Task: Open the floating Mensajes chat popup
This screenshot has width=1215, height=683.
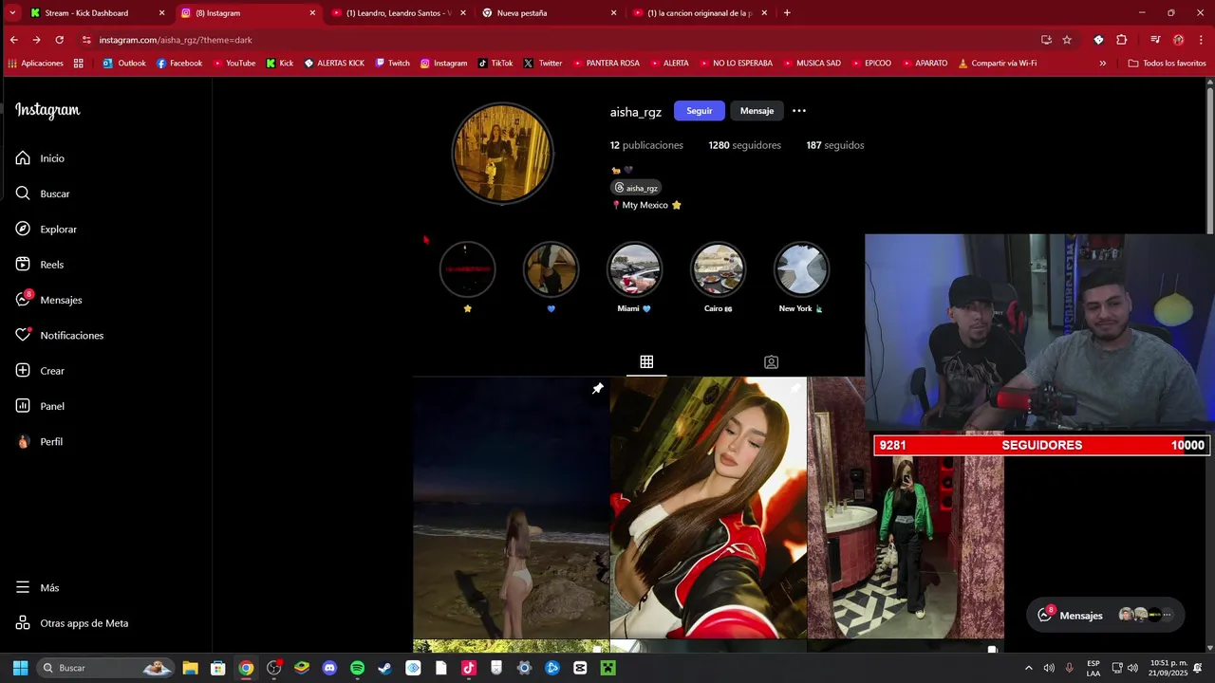Action: click(x=1106, y=615)
